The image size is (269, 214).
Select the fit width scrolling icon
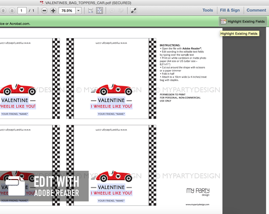pyautogui.click(x=91, y=10)
